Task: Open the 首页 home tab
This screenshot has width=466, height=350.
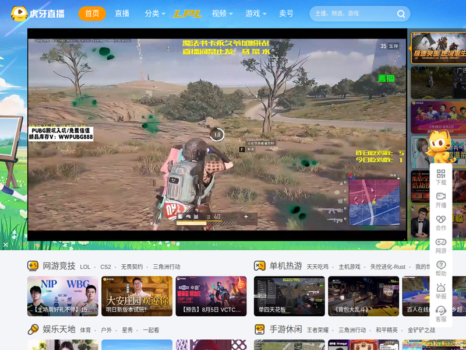Action: pyautogui.click(x=92, y=13)
